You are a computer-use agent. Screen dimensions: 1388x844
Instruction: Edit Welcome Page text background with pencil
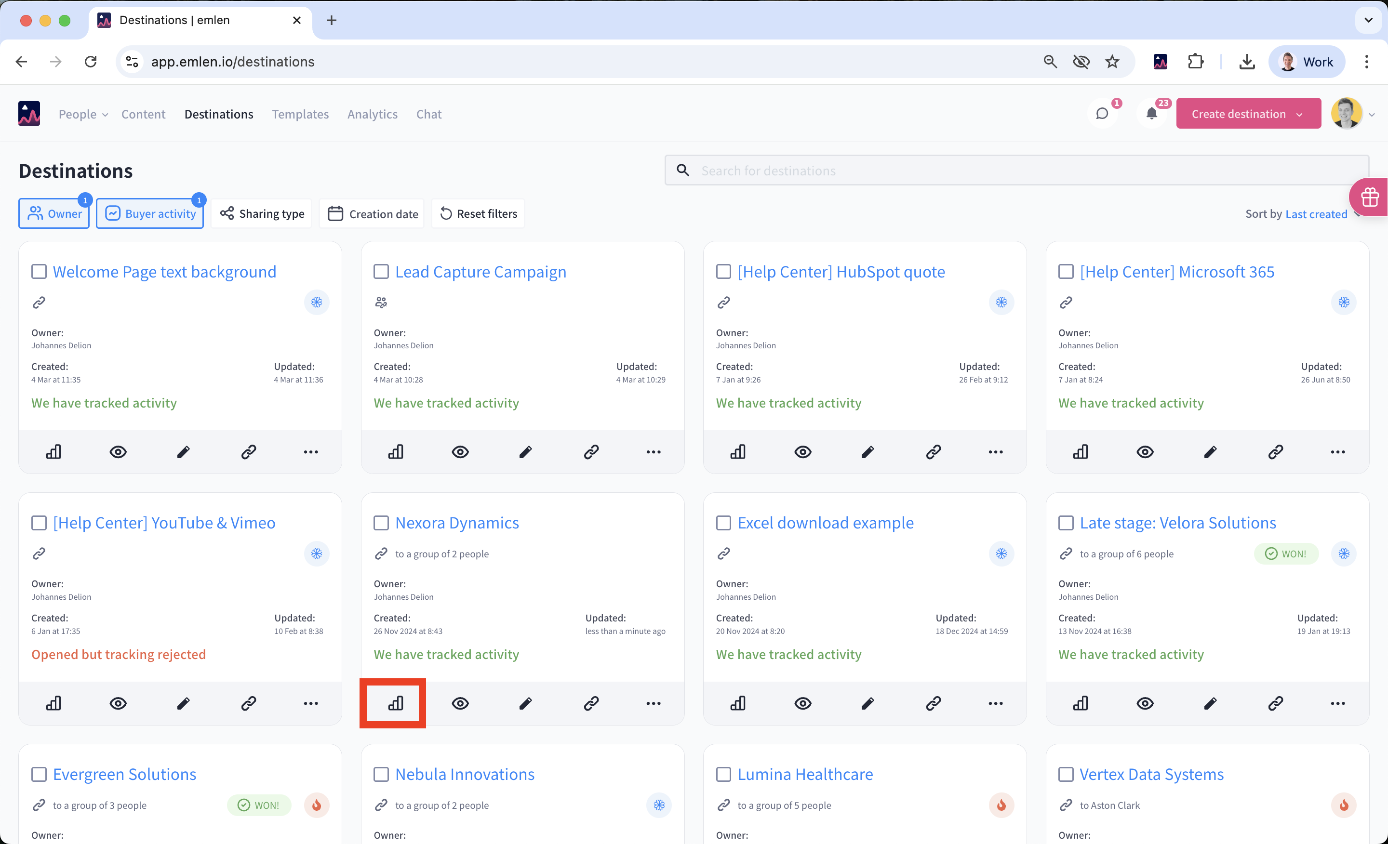click(183, 451)
